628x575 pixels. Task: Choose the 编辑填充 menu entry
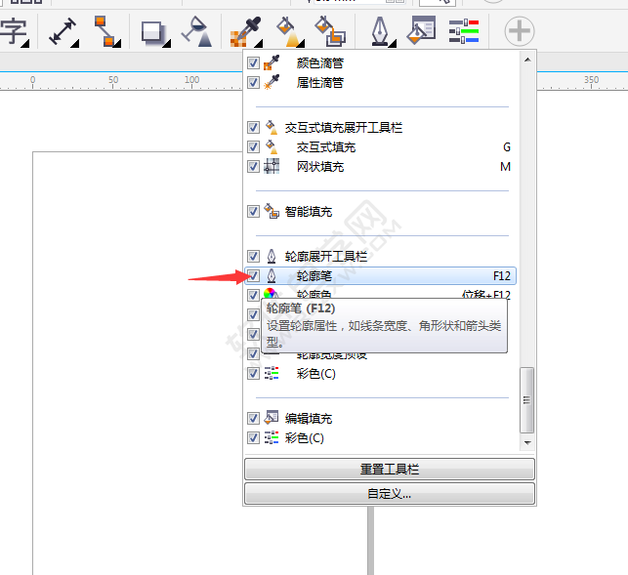380,418
